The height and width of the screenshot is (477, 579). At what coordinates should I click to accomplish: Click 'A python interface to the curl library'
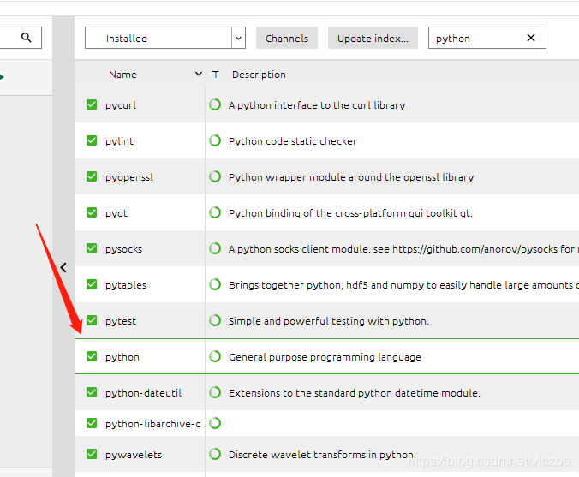(x=317, y=105)
